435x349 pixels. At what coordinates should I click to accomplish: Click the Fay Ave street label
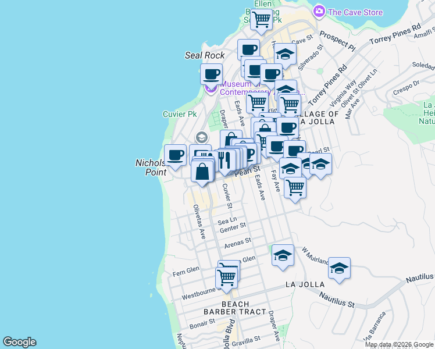[275, 181]
